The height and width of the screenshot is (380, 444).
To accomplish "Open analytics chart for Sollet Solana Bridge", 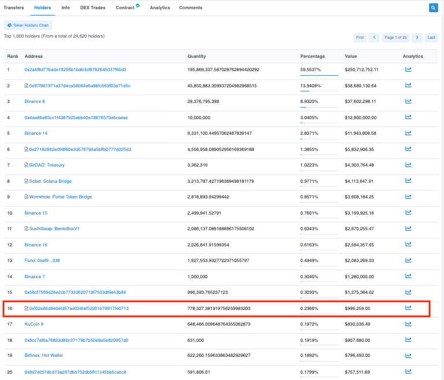I will point(408,180).
